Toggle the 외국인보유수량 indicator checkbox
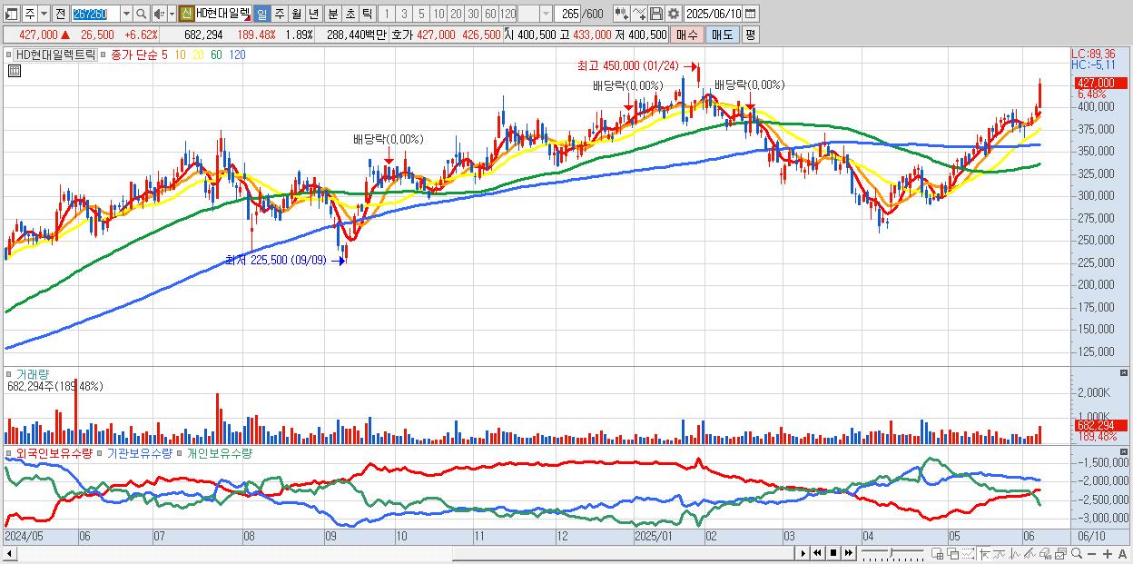The width and height of the screenshot is (1133, 564). (x=8, y=452)
